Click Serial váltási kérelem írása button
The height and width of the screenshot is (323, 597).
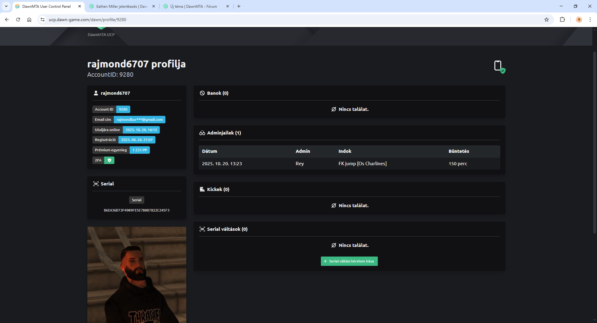coord(349,261)
